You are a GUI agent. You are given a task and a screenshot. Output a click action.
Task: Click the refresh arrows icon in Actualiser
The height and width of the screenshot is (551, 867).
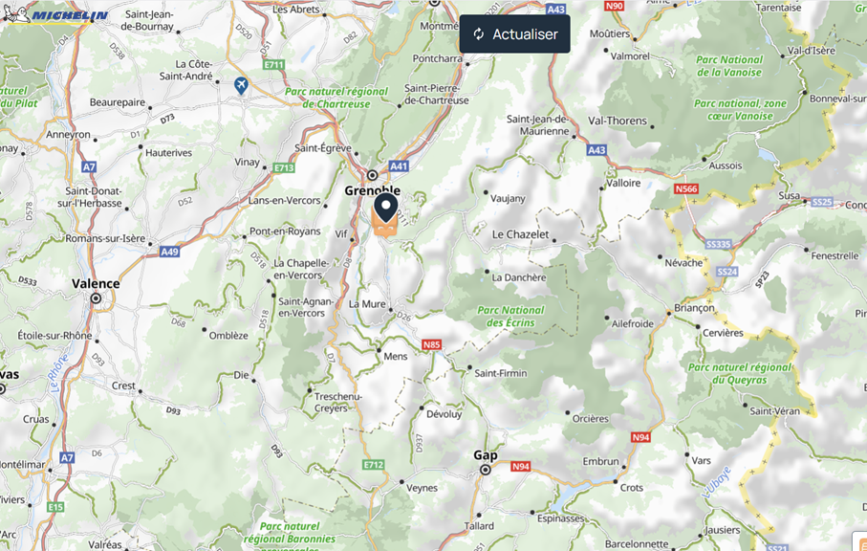coord(479,34)
